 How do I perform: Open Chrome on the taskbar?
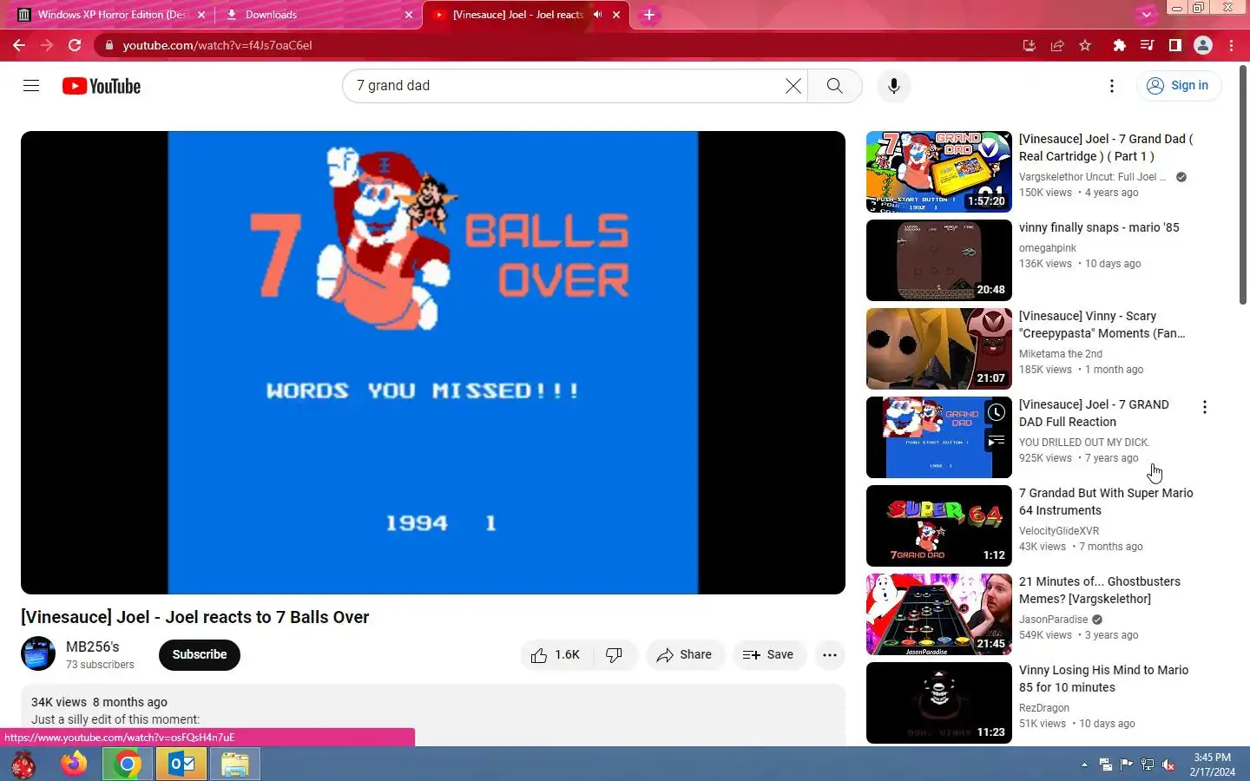[128, 765]
